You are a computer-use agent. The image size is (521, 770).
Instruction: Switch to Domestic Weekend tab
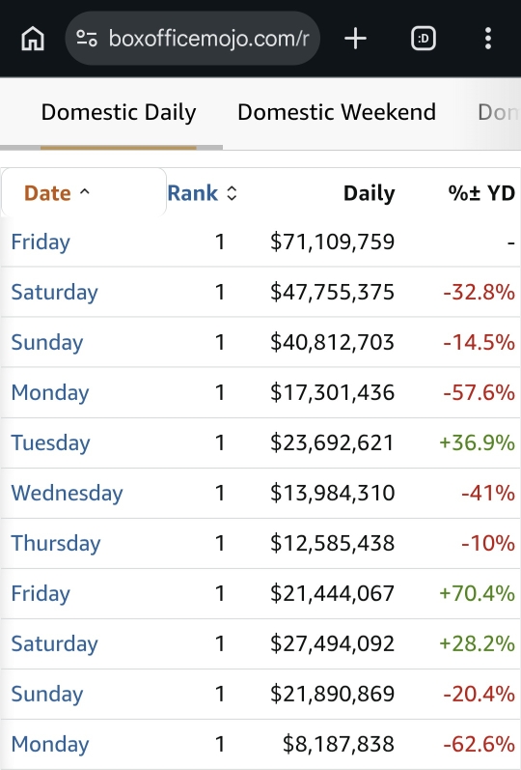[x=337, y=112]
